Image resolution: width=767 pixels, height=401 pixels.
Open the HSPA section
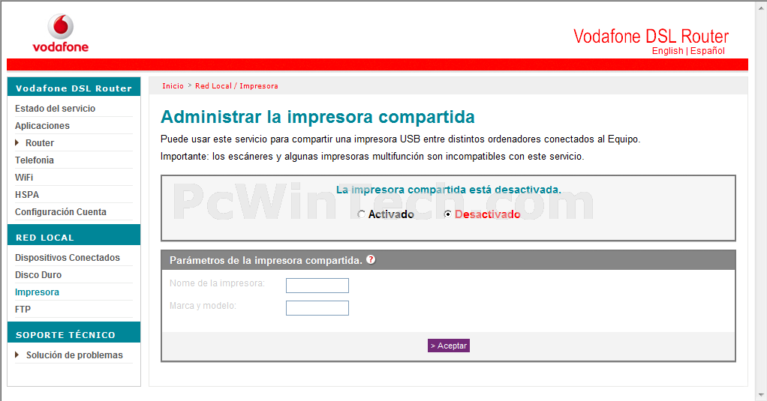click(27, 194)
